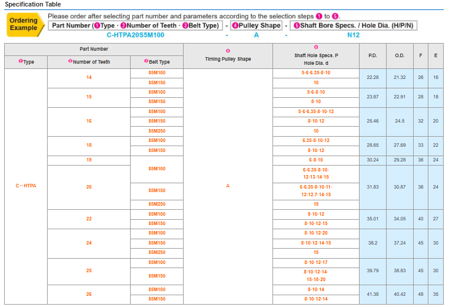Click the yellow Ordering Example badge
The image size is (449, 307).
[x=25, y=25]
